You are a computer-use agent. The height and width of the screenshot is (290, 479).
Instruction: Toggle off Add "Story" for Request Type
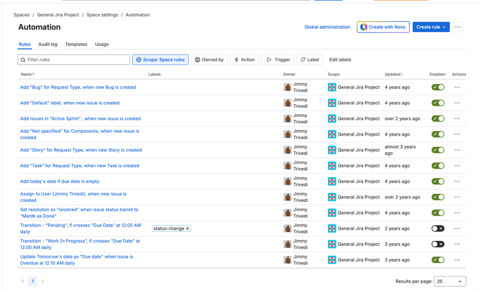(438, 150)
